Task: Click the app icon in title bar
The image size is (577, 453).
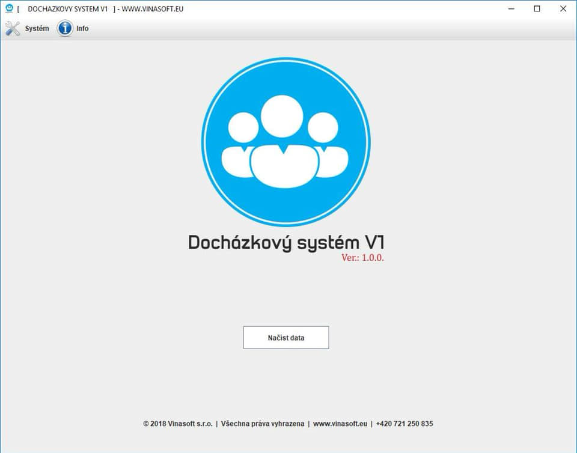Action: click(x=9, y=9)
